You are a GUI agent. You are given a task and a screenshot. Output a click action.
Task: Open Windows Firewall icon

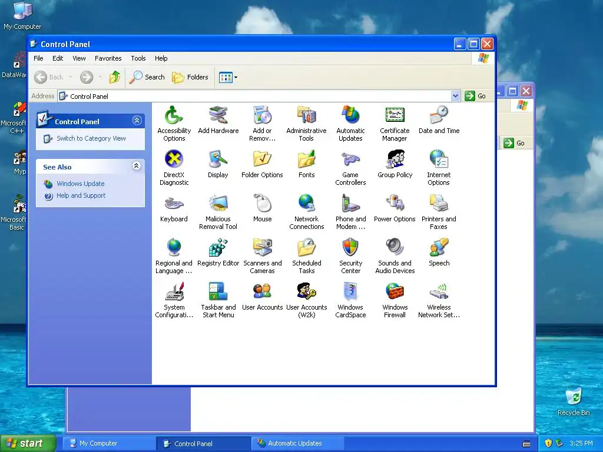click(x=395, y=291)
